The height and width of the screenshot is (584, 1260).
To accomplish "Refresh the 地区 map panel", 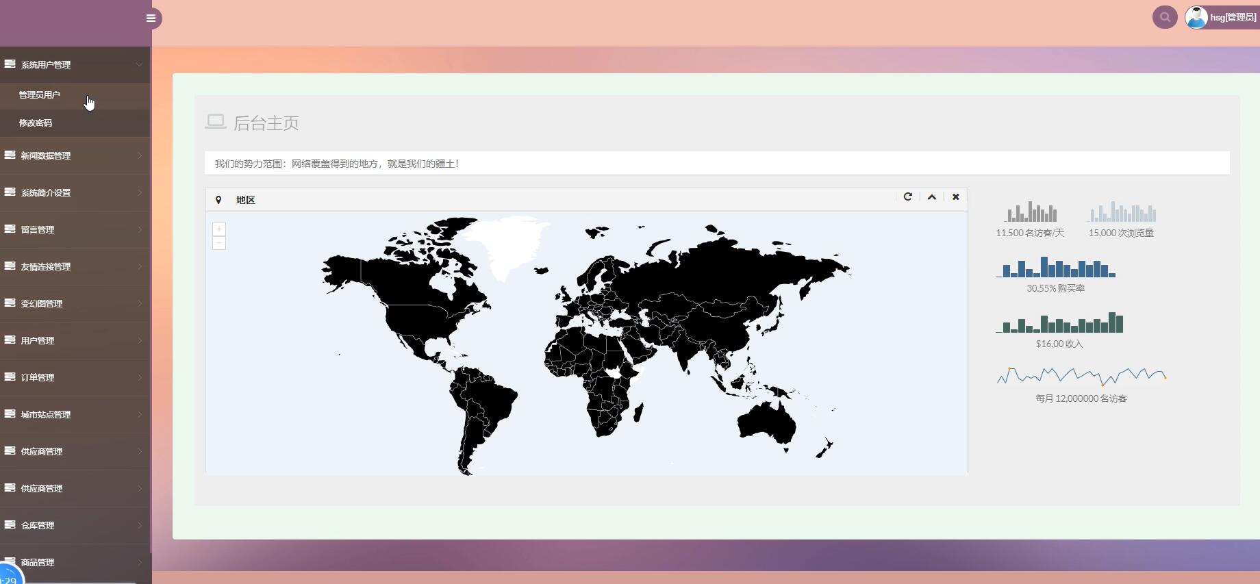I will click(907, 197).
